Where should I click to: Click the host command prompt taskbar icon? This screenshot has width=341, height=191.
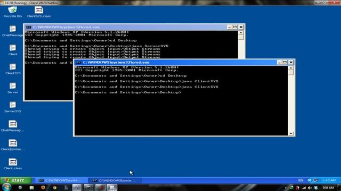88,187
